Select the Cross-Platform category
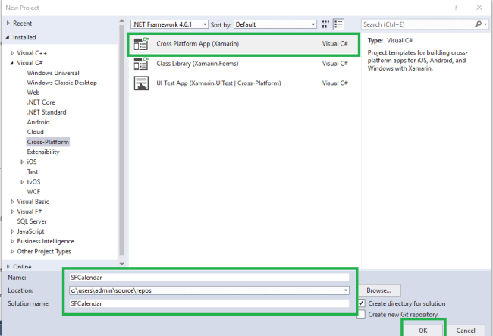Image resolution: width=493 pixels, height=336 pixels. (48, 142)
